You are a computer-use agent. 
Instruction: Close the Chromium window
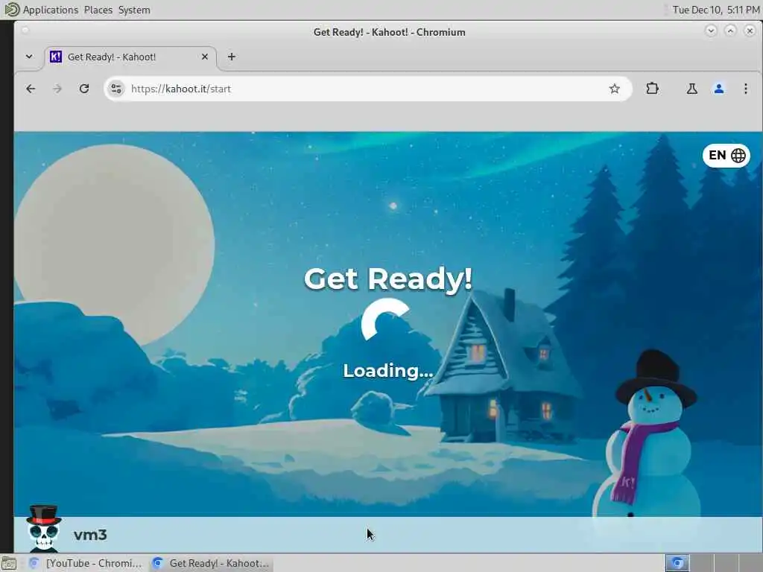coord(750,31)
